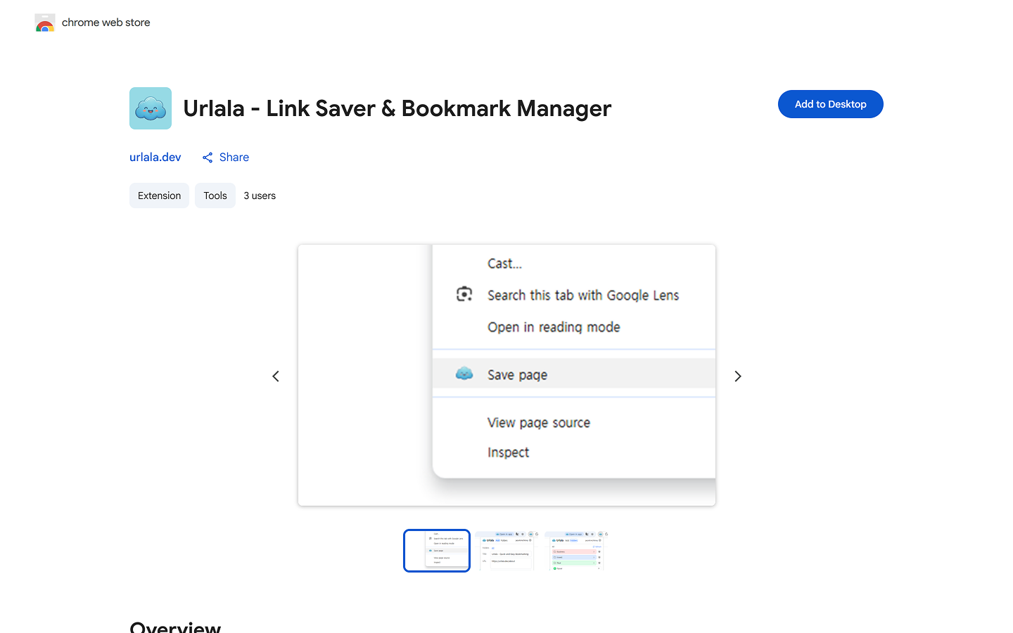Go to next screenshot with right chevron
1013x633 pixels.
(x=738, y=376)
